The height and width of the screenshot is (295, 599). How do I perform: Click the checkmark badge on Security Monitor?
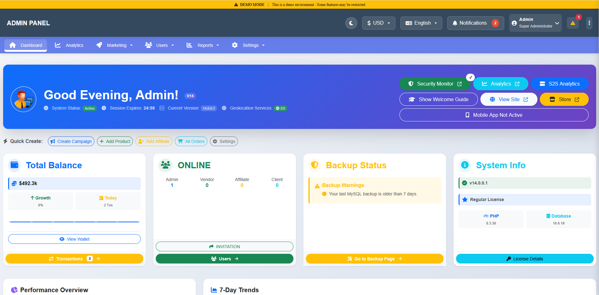point(470,77)
